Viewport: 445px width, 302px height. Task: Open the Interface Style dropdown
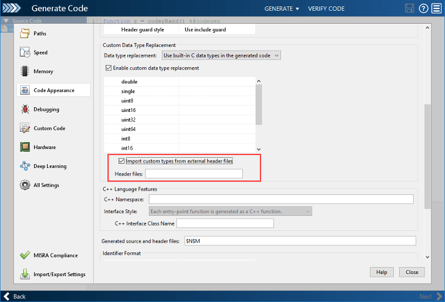click(230, 212)
